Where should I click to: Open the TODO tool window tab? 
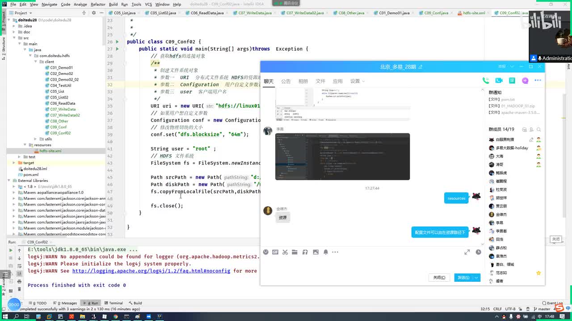pos(37,303)
